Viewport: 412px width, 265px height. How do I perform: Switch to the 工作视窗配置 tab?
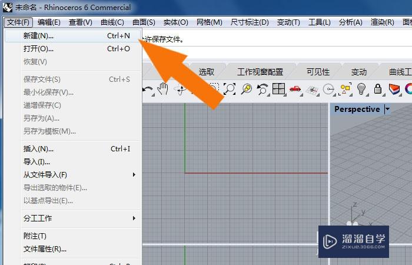coord(260,72)
